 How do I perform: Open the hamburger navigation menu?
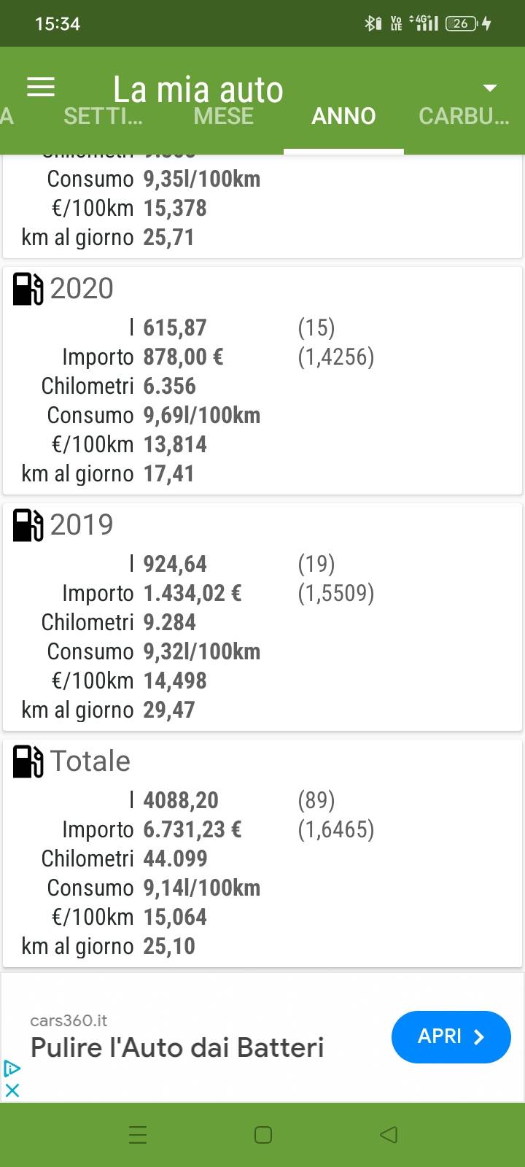click(41, 88)
